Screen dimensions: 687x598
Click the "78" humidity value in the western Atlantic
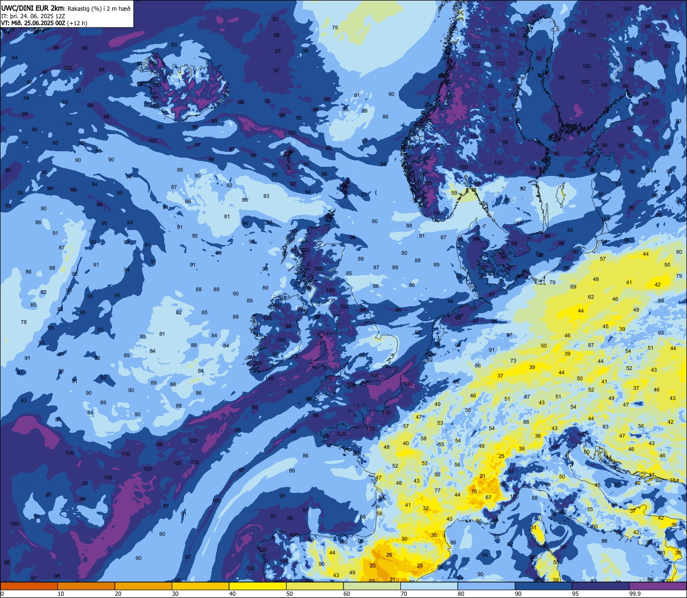tap(24, 322)
